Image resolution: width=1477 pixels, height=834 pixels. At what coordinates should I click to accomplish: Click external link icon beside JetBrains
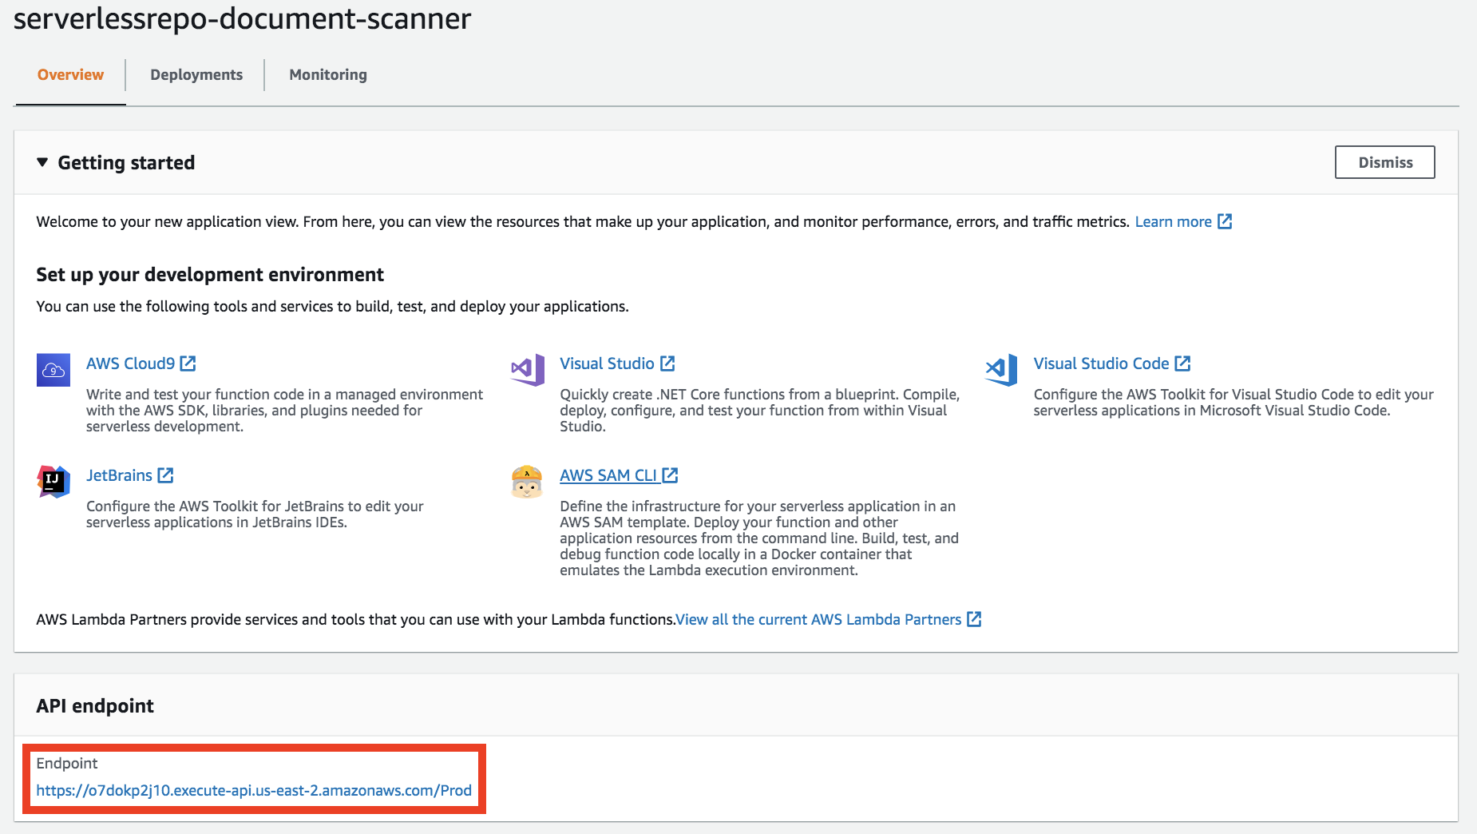[x=166, y=475]
